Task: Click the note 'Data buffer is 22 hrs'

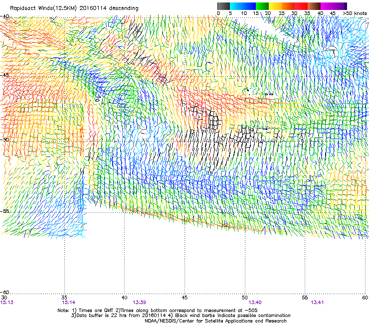Action: 102,316
